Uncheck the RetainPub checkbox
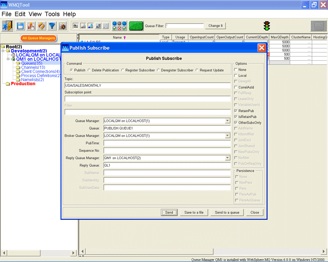 click(236, 111)
